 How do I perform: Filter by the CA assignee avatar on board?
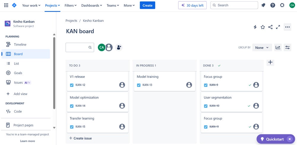pos(102,47)
